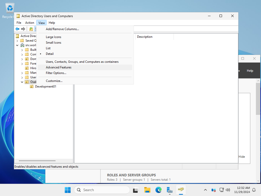Click the Forward arrow toolbar icon
Image resolution: width=261 pixels, height=196 pixels.
23,29
